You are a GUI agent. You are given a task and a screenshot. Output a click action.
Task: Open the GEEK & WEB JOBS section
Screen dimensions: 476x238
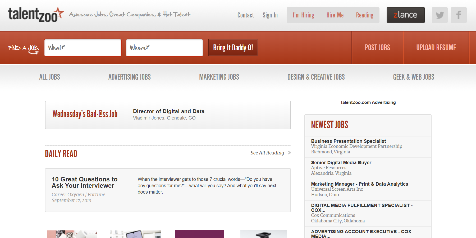click(413, 77)
